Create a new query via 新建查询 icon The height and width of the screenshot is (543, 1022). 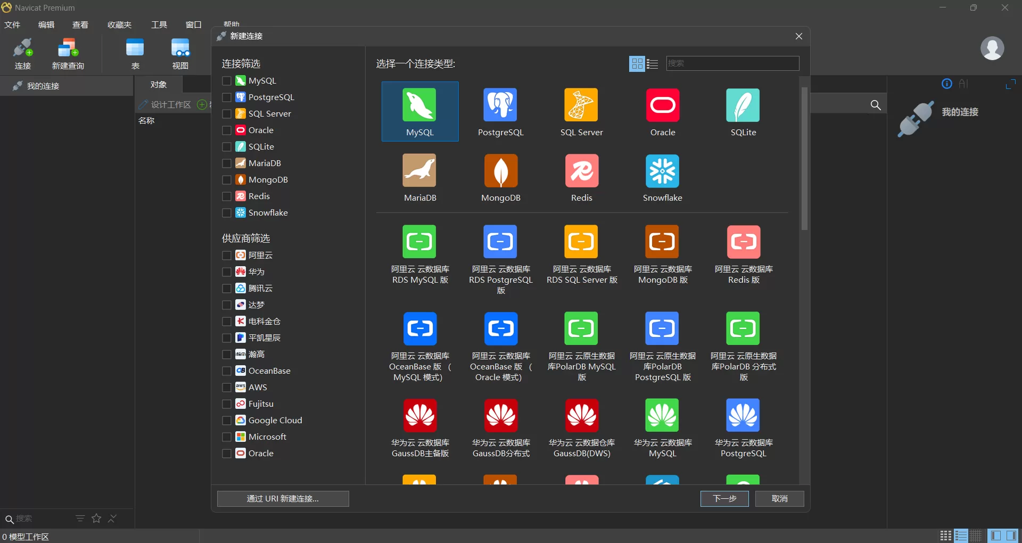(x=68, y=53)
